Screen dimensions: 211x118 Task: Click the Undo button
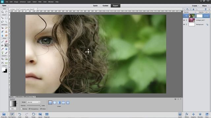20,115
